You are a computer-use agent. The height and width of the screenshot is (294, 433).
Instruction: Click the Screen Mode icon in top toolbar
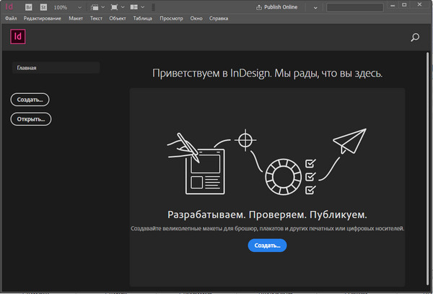(x=114, y=7)
